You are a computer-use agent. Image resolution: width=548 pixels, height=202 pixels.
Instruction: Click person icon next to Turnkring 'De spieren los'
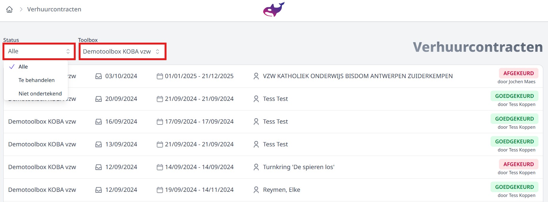[x=256, y=167]
